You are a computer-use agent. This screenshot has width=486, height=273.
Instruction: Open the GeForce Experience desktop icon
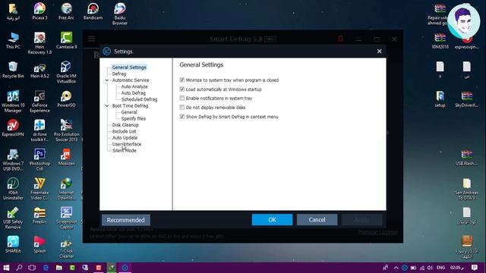pyautogui.click(x=39, y=102)
